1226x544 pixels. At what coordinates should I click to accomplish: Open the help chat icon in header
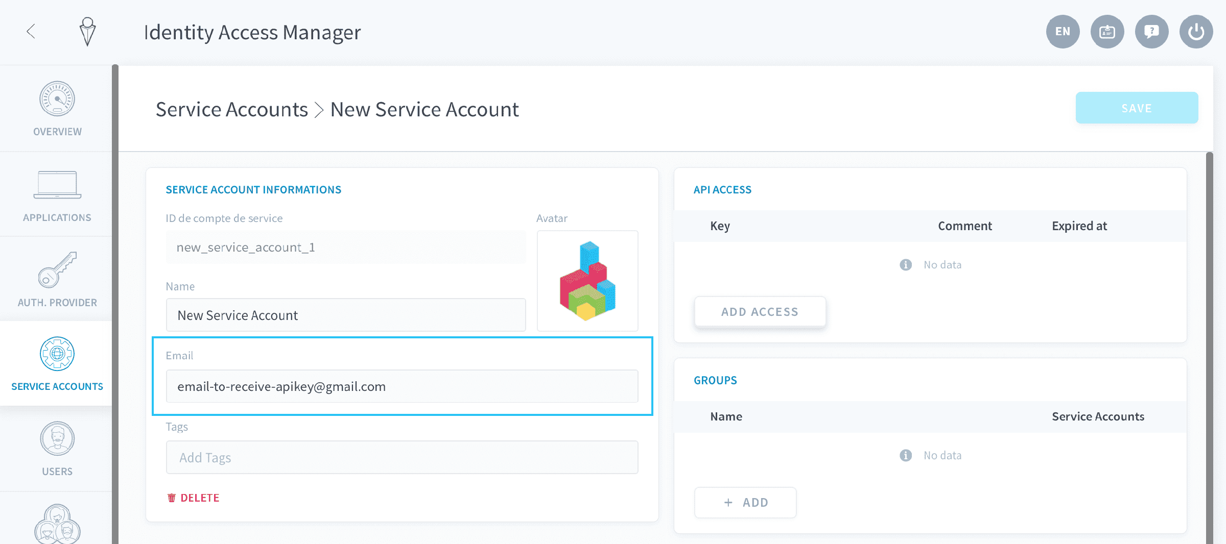click(1151, 32)
